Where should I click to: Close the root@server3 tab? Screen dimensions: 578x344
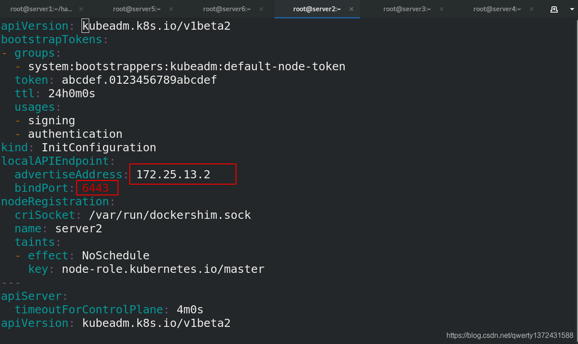(x=441, y=9)
